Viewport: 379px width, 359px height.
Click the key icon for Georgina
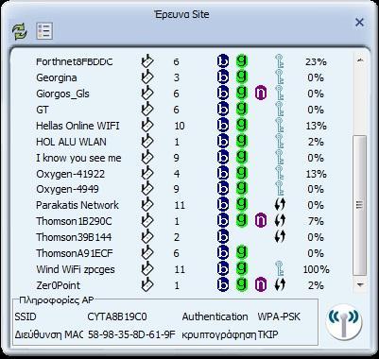pyautogui.click(x=279, y=77)
